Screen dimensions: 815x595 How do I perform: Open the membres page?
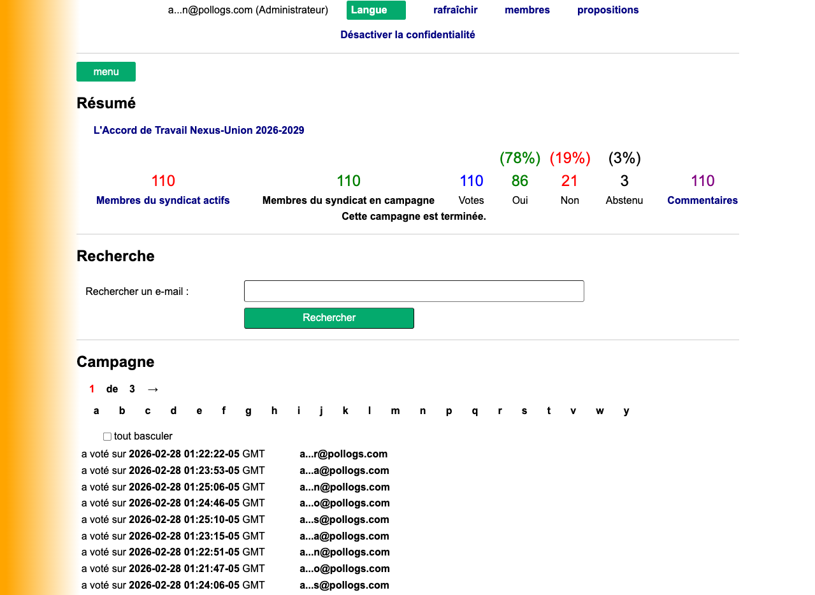point(527,10)
